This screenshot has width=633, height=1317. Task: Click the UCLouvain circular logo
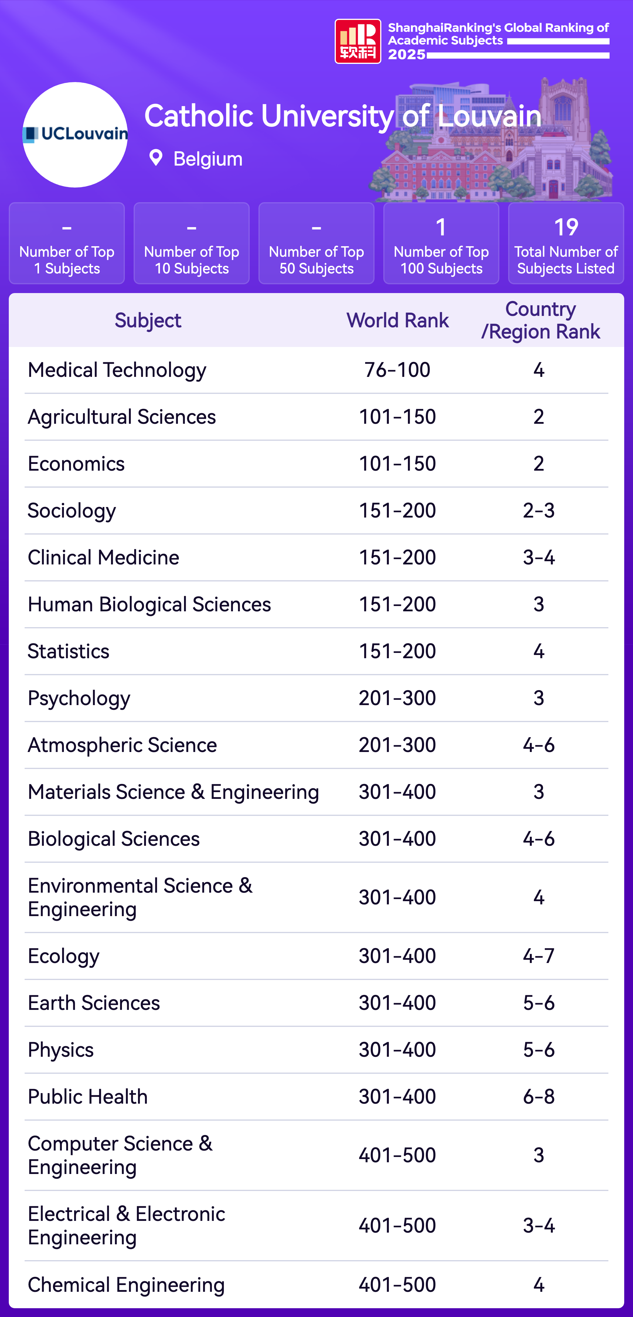75,135
